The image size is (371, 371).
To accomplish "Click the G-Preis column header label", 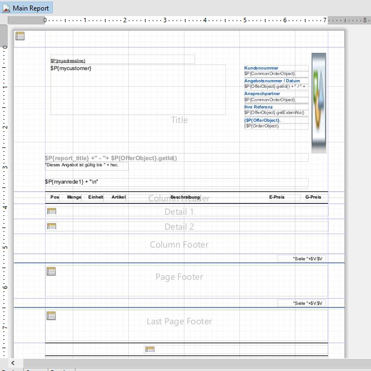I will (313, 197).
